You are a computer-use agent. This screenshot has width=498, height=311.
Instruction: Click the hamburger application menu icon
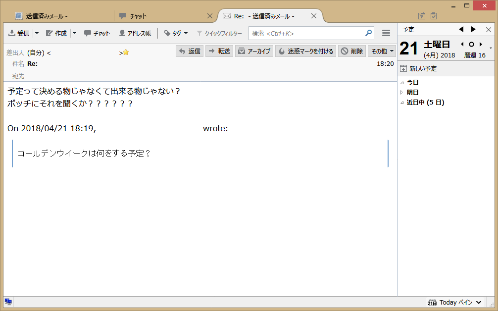(386, 33)
